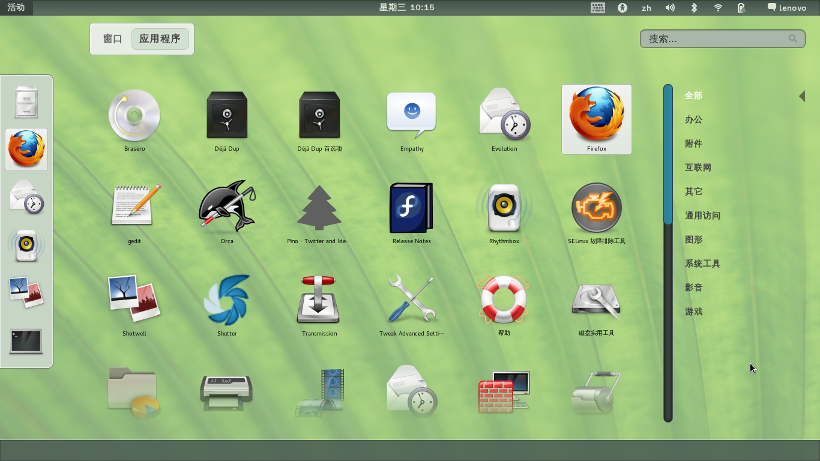Open Rhythmbox speaker in the left dash

[26, 246]
